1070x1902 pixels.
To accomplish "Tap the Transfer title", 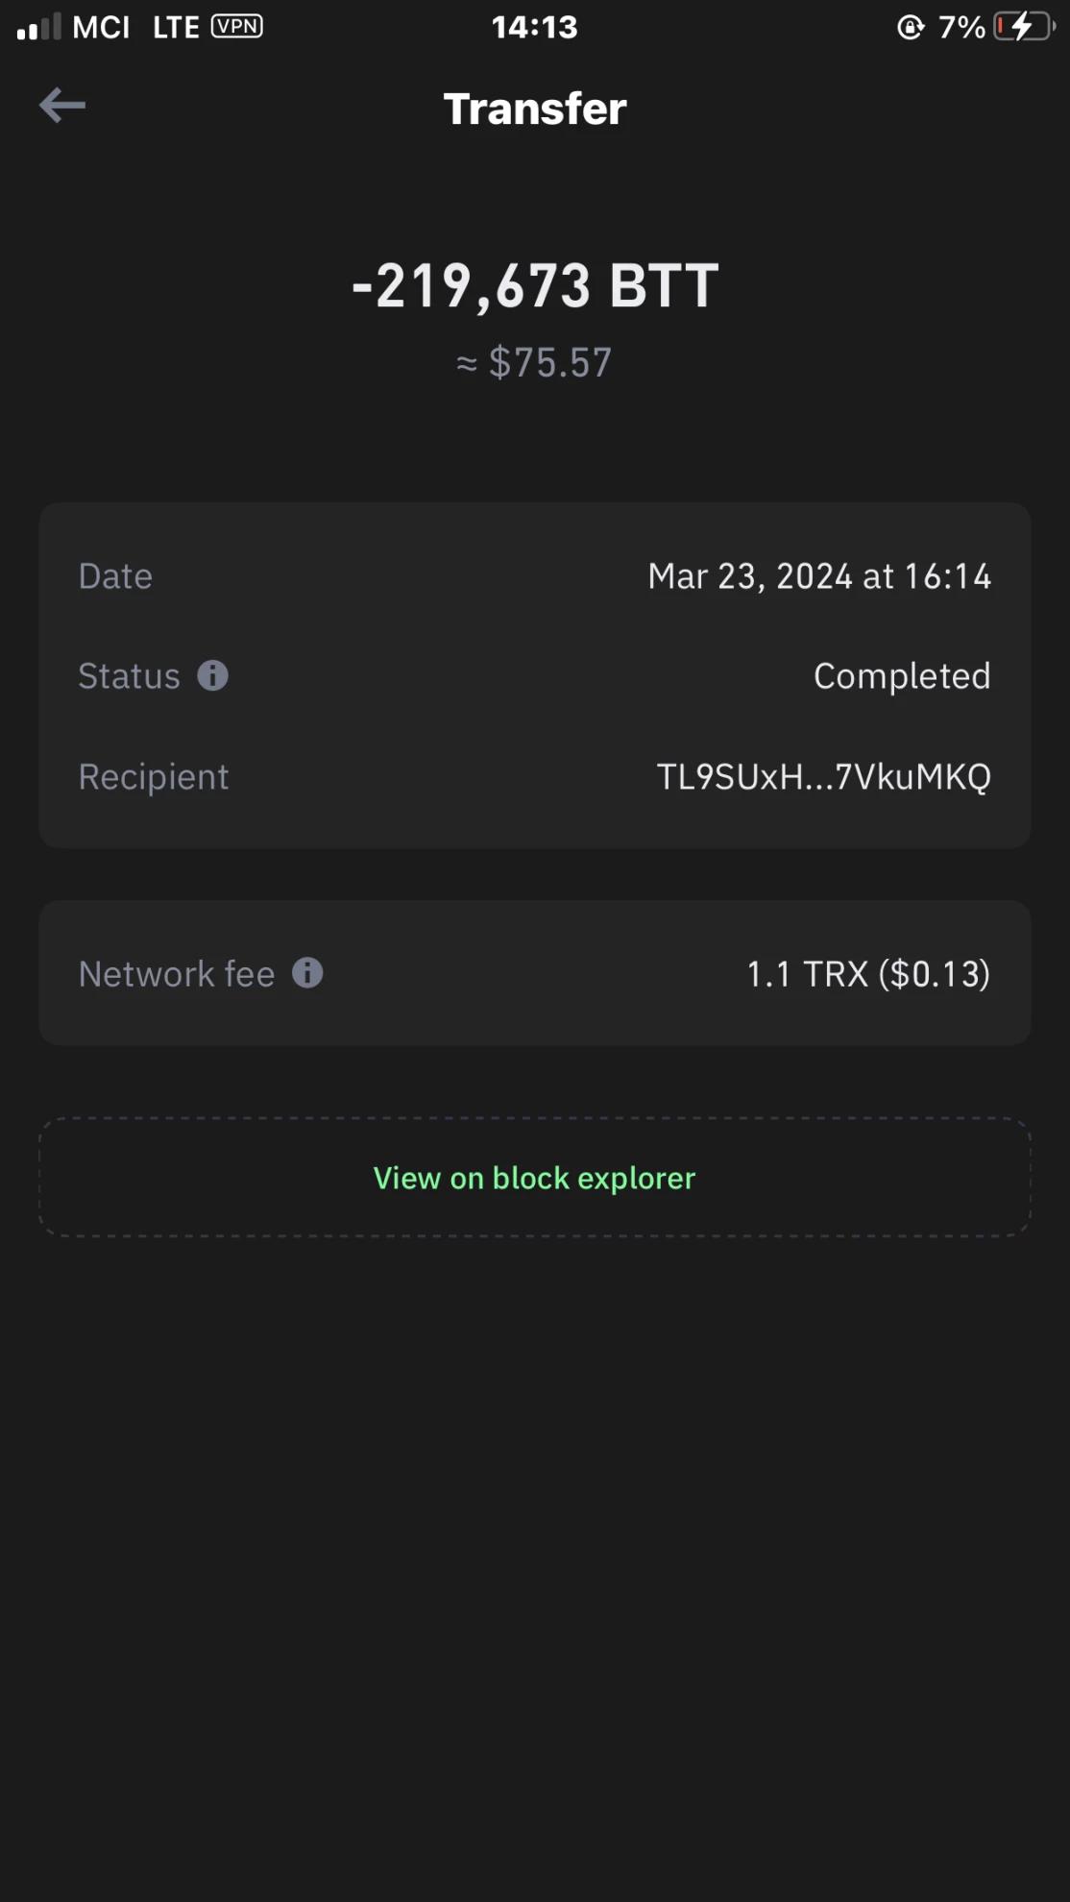I will tap(535, 109).
